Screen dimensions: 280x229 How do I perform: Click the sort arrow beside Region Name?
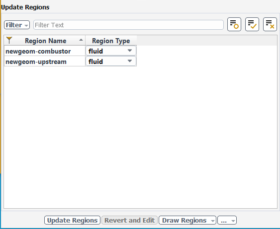[x=81, y=40]
